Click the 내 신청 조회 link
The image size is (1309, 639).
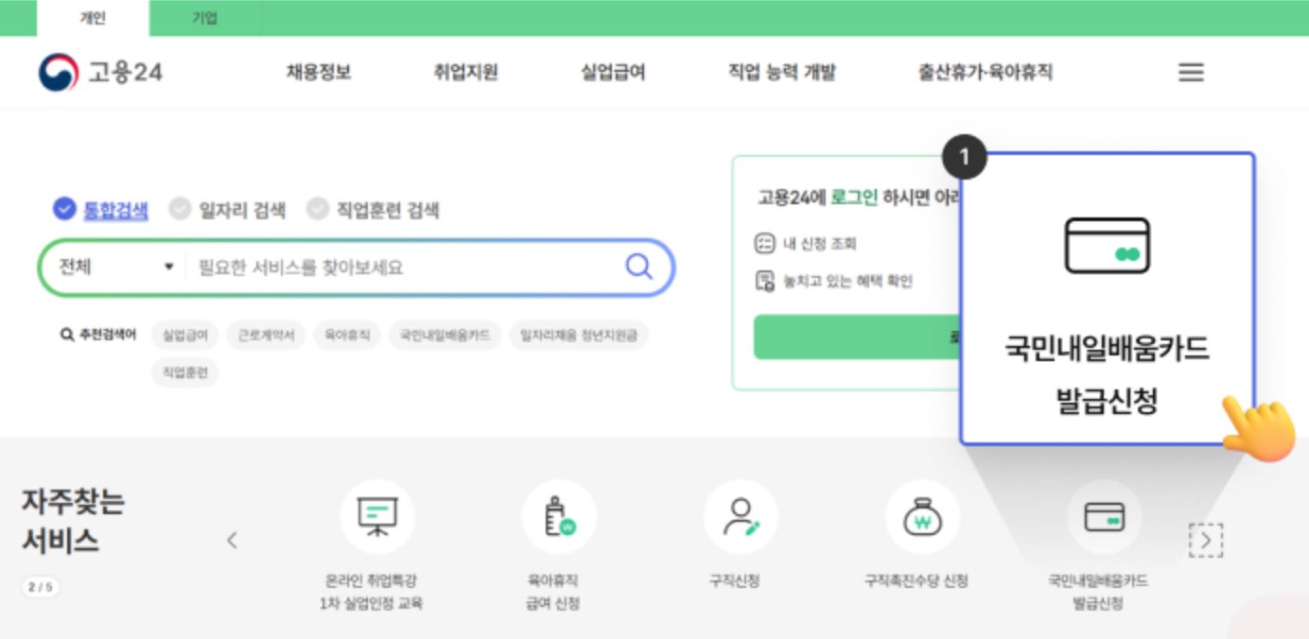(x=819, y=244)
